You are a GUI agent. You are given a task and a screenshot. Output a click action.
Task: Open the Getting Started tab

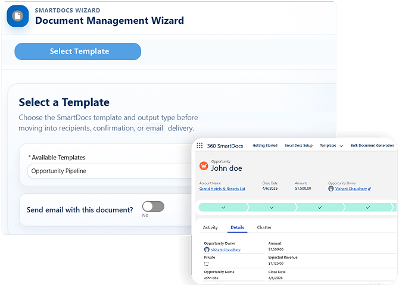tap(265, 145)
